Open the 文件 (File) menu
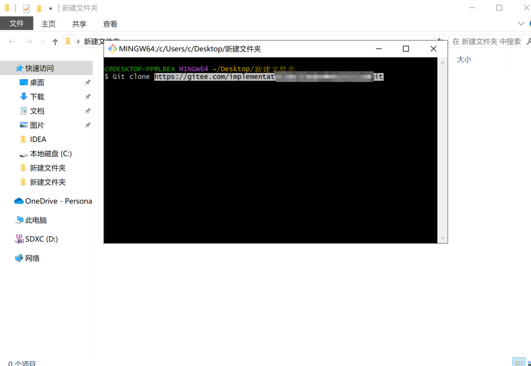Screen dimensions: 531x366 [17, 24]
